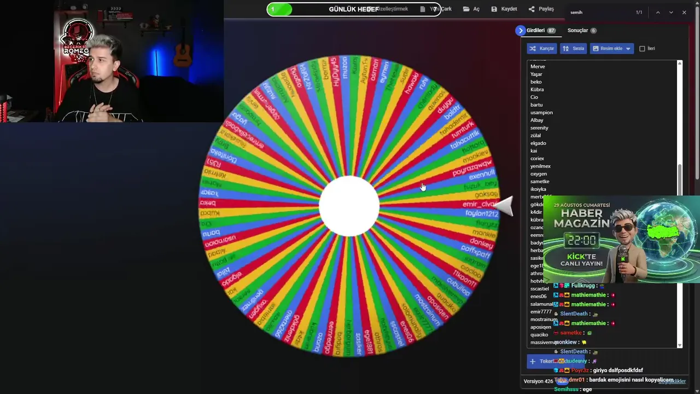The height and width of the screenshot is (394, 700).
Task: Click the 'monkiew' chat username
Action: pos(566,342)
